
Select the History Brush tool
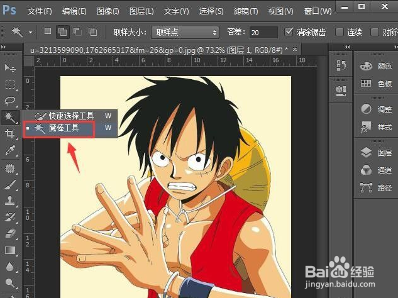point(10,218)
